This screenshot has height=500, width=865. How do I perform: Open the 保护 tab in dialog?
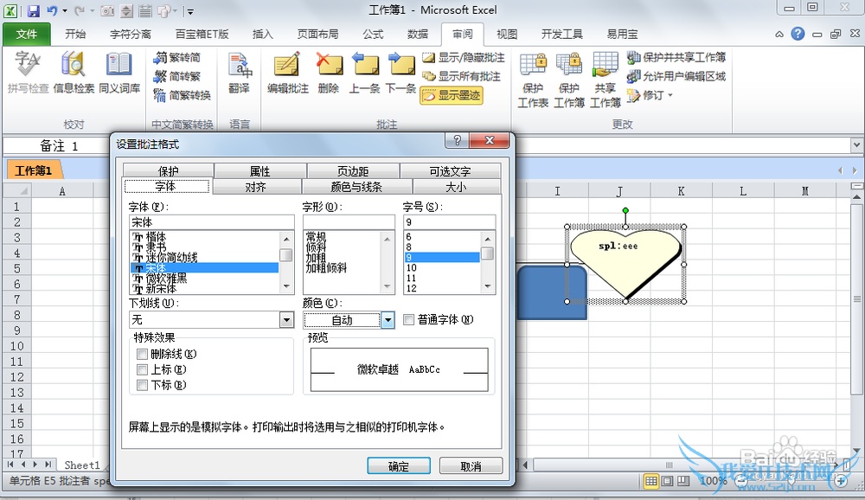[169, 171]
